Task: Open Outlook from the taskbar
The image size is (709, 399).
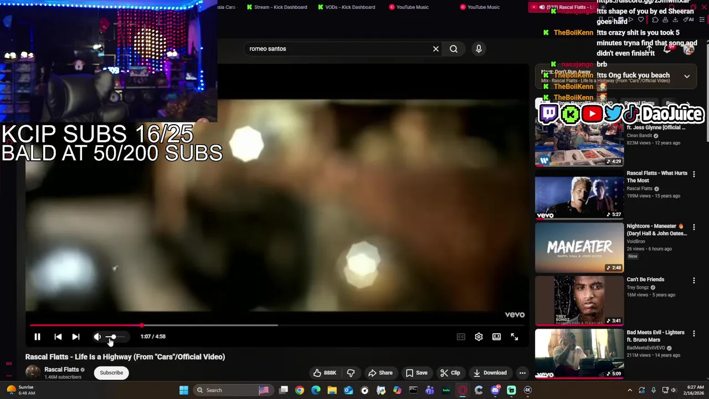Action: pyautogui.click(x=348, y=390)
